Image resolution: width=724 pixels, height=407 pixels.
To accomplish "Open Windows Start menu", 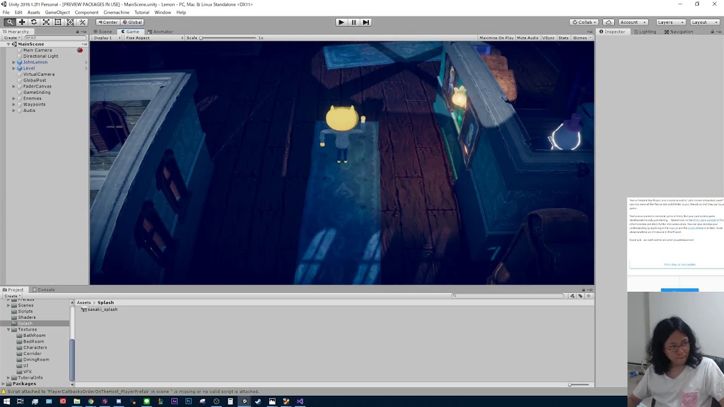I will point(6,401).
